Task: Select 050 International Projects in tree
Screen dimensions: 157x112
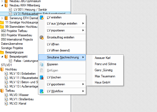Action: click(x=17, y=39)
